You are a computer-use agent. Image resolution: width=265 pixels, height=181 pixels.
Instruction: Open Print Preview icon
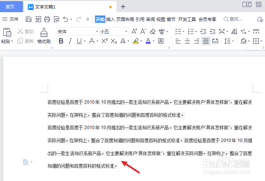click(57, 20)
